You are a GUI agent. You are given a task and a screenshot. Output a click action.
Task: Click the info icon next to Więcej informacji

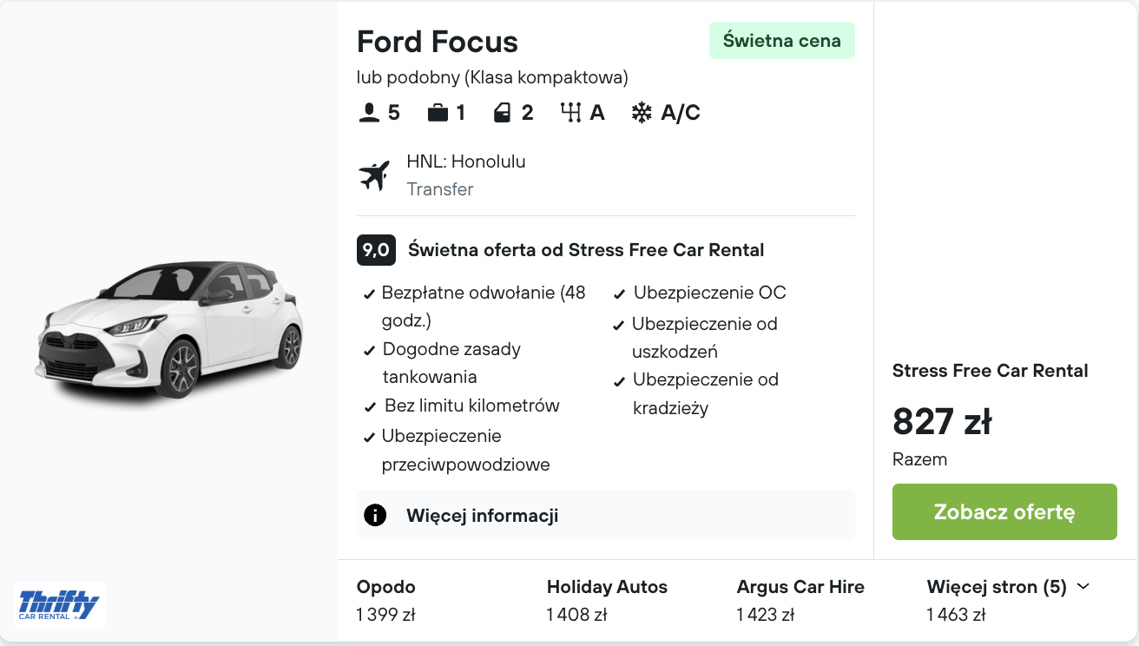point(374,514)
